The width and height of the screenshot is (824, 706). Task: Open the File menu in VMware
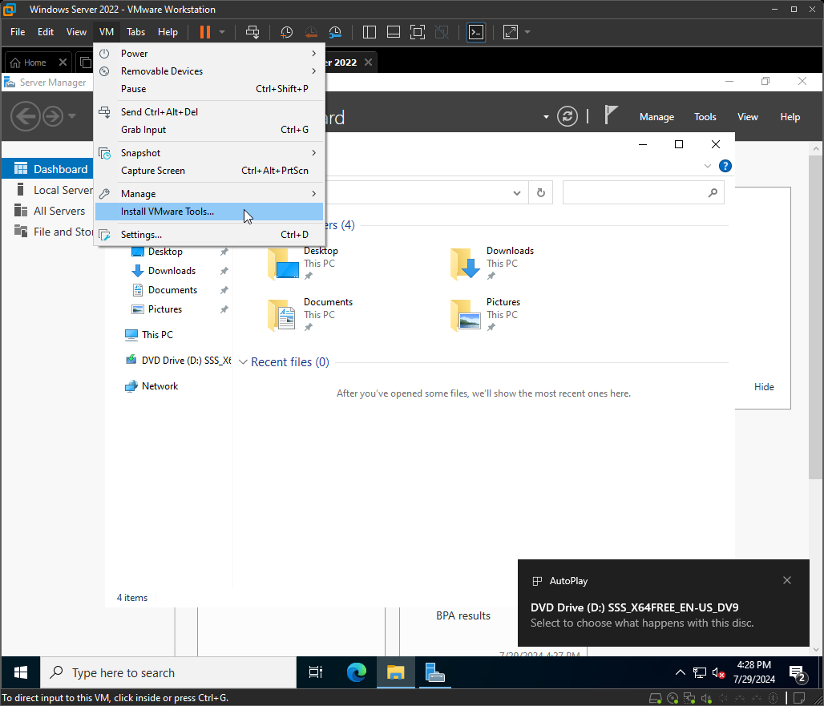click(x=18, y=32)
